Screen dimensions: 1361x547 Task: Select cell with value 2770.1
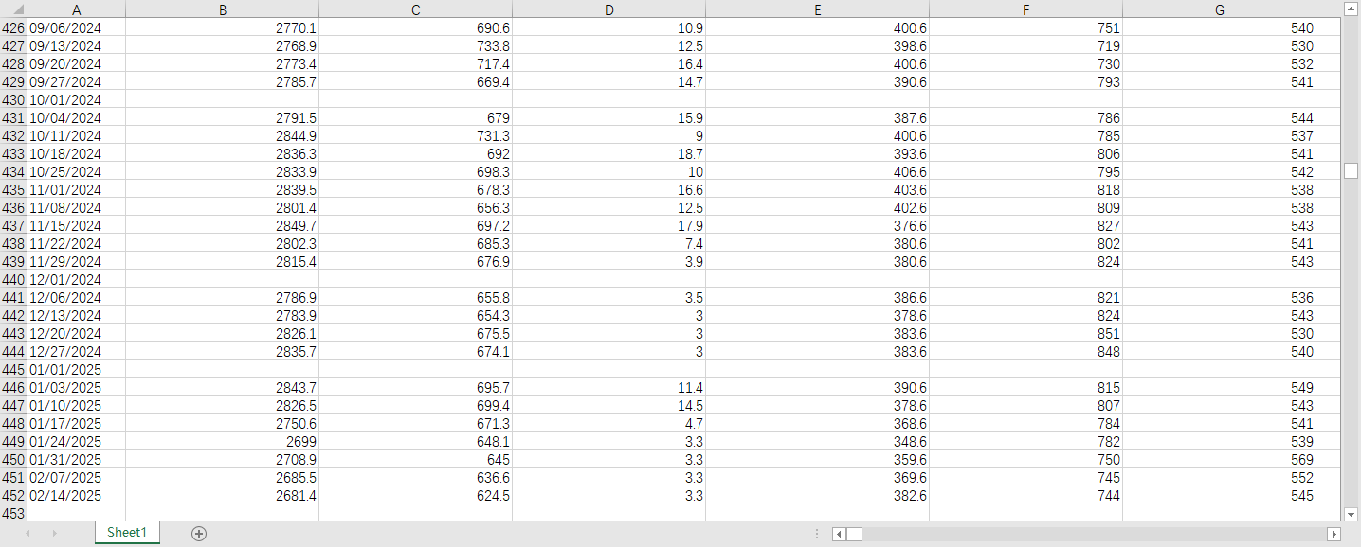pyautogui.click(x=222, y=28)
